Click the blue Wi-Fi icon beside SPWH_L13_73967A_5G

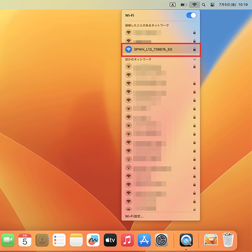(x=129, y=49)
